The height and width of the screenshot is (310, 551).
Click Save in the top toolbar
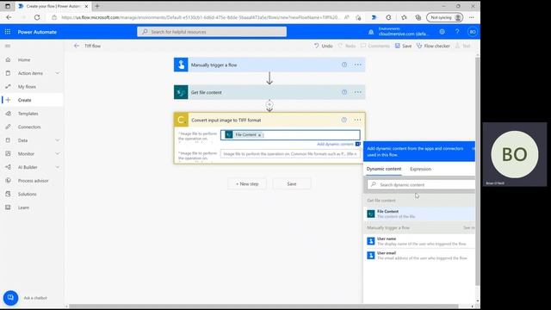pyautogui.click(x=403, y=46)
